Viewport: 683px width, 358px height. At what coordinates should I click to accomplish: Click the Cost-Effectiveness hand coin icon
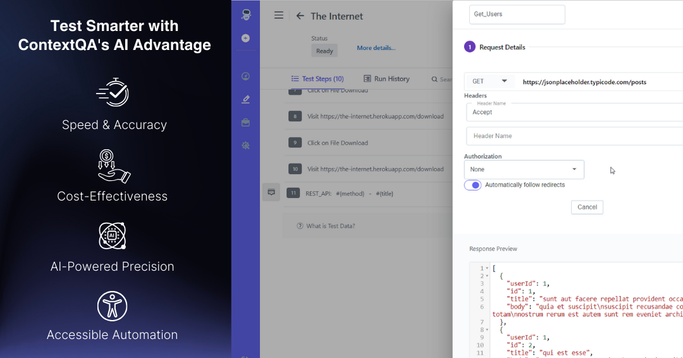114,166
